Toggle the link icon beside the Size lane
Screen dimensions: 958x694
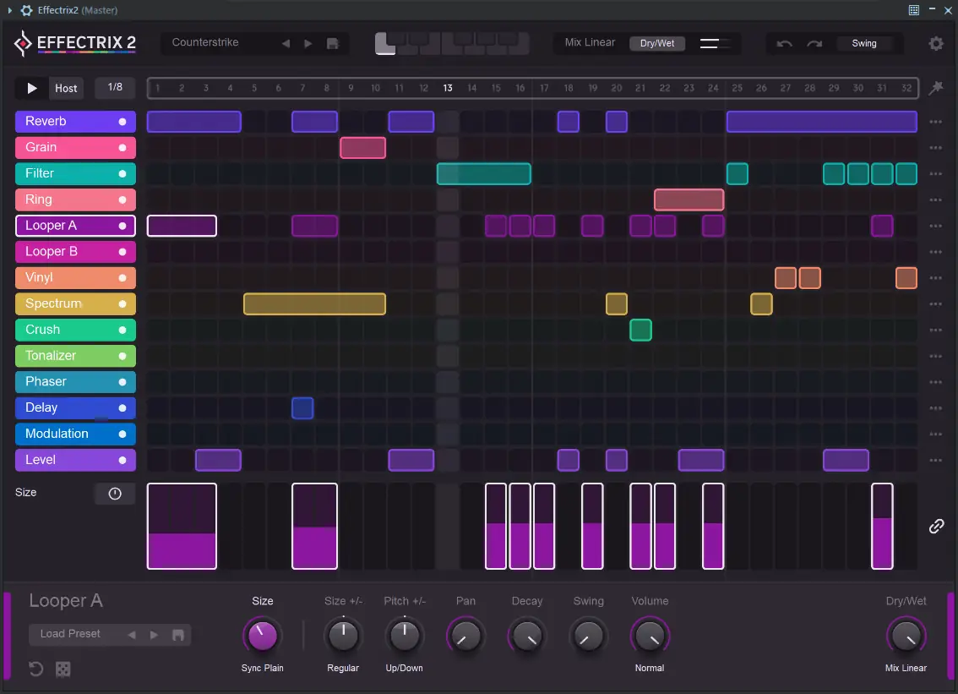936,526
